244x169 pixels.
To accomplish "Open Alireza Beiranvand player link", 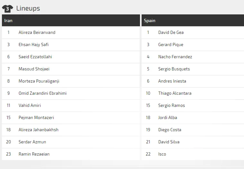I will pyautogui.click(x=37, y=32).
